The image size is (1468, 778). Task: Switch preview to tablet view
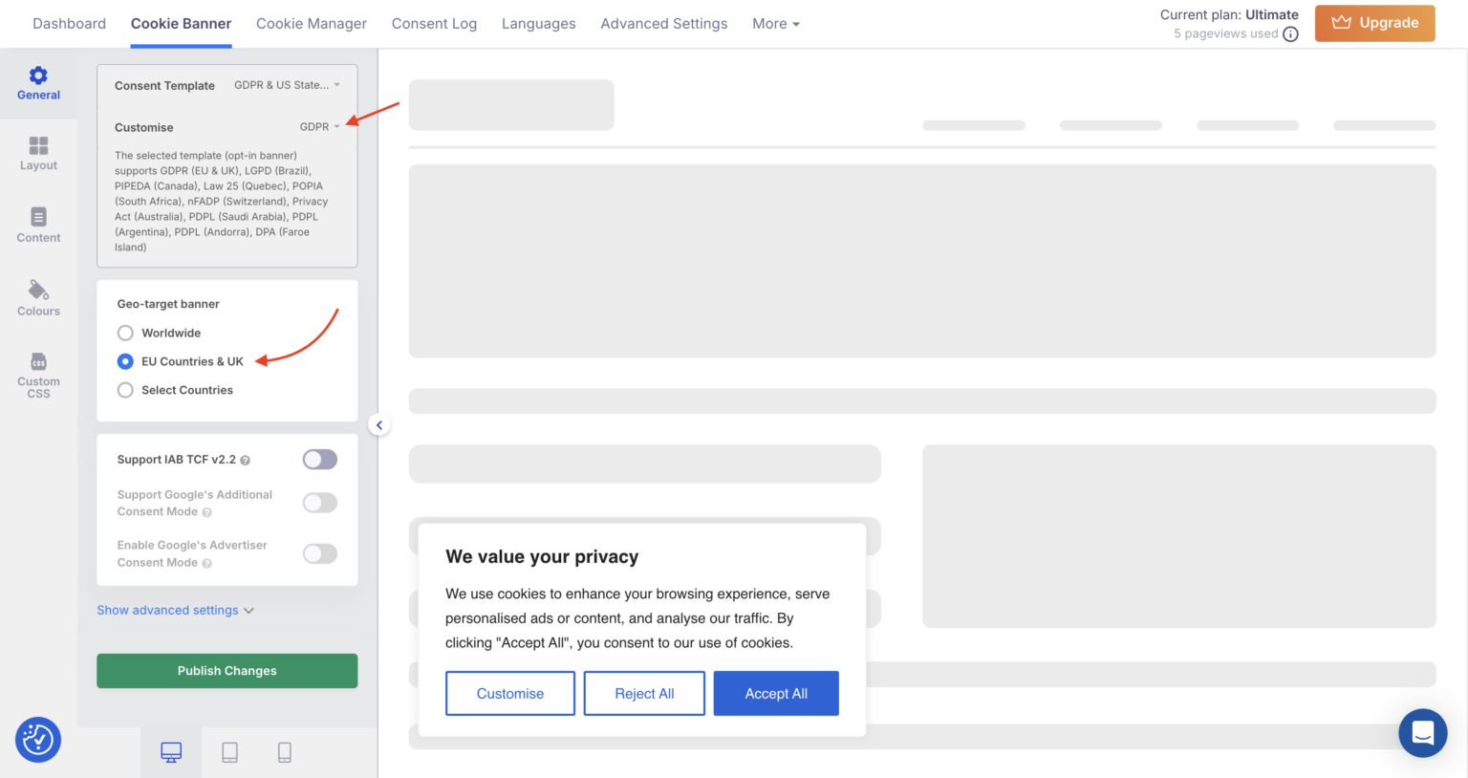(229, 752)
